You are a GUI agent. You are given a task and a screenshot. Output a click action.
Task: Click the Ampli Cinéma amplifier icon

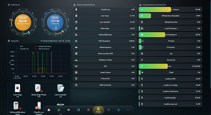76,73
